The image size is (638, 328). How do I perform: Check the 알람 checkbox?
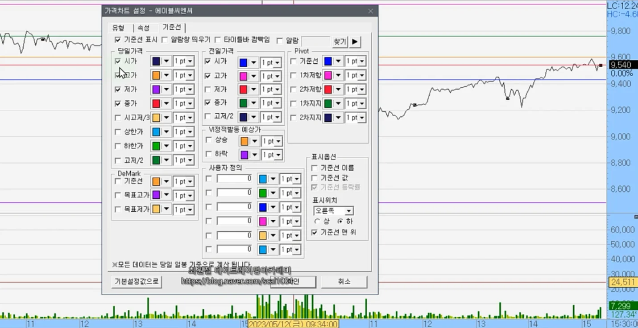click(x=280, y=41)
